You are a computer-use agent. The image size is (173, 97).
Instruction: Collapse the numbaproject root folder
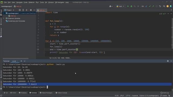click(4, 13)
